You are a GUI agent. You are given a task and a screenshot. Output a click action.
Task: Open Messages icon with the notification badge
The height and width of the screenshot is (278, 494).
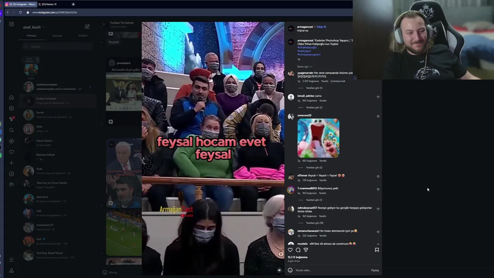click(11, 119)
